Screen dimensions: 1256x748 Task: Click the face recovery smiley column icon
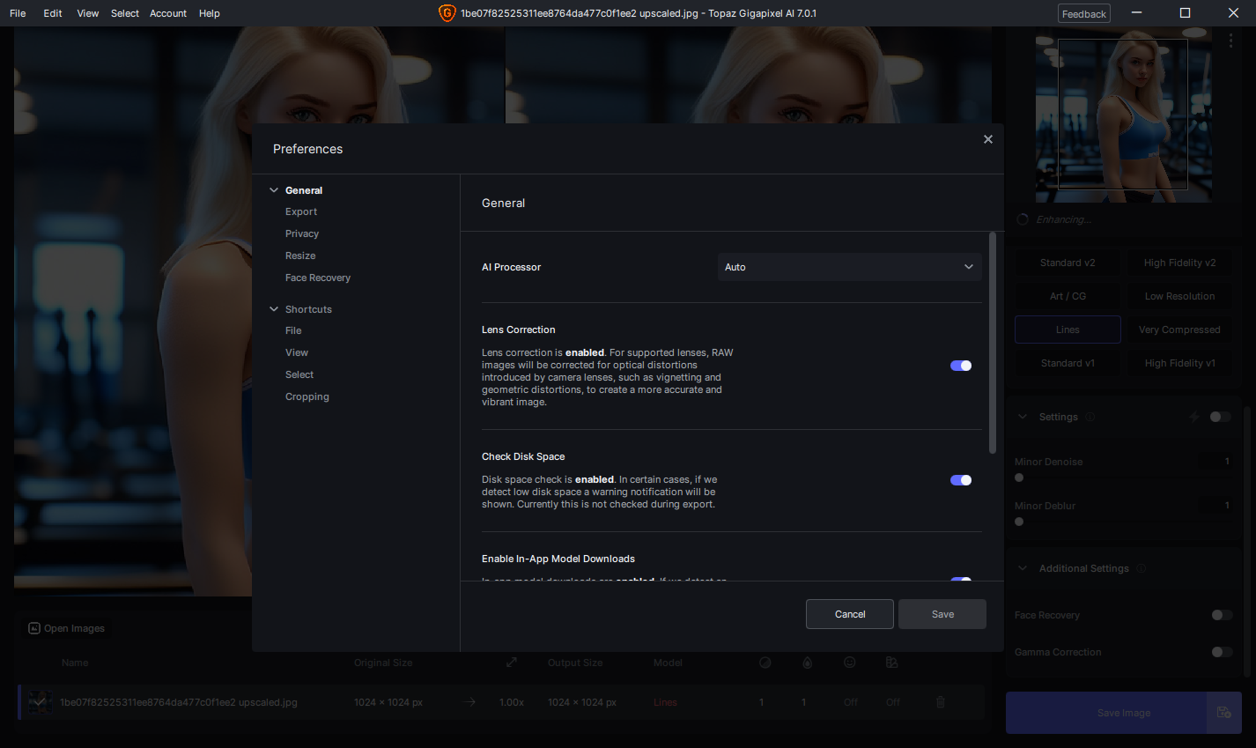coord(850,663)
